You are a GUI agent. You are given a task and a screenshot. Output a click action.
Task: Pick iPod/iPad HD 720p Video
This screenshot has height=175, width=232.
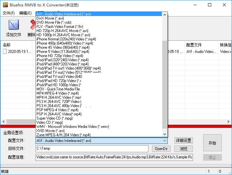click(x=99, y=81)
